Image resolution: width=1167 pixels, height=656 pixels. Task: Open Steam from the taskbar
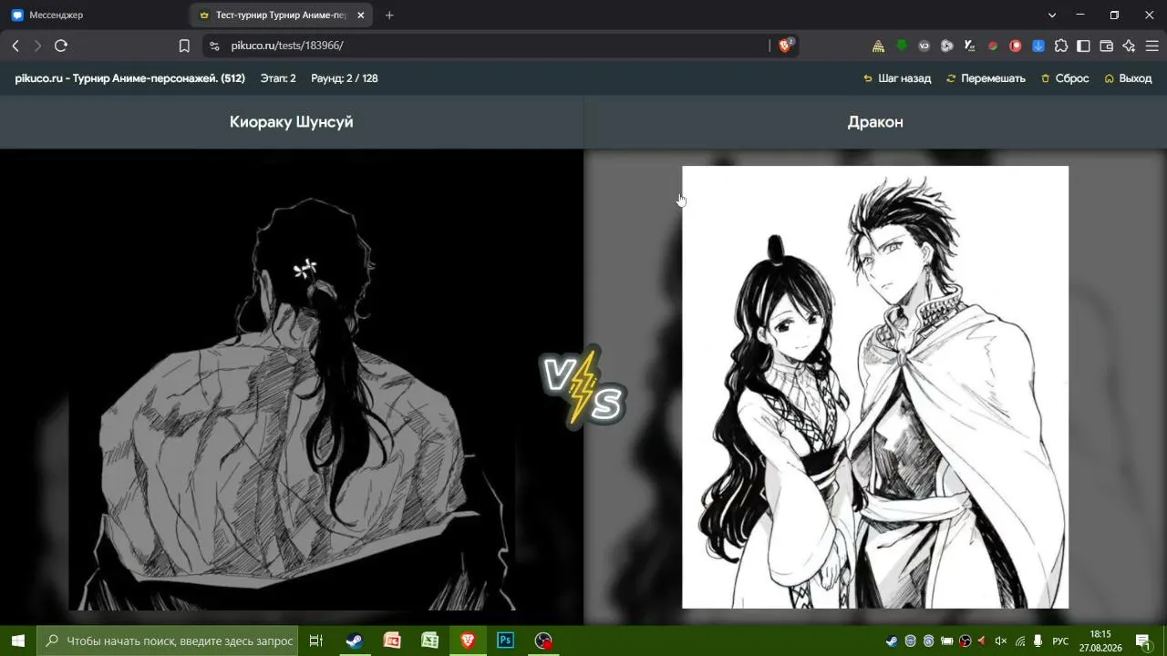pos(354,641)
